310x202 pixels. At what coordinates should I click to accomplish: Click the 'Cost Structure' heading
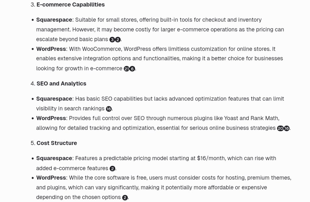tap(57, 143)
